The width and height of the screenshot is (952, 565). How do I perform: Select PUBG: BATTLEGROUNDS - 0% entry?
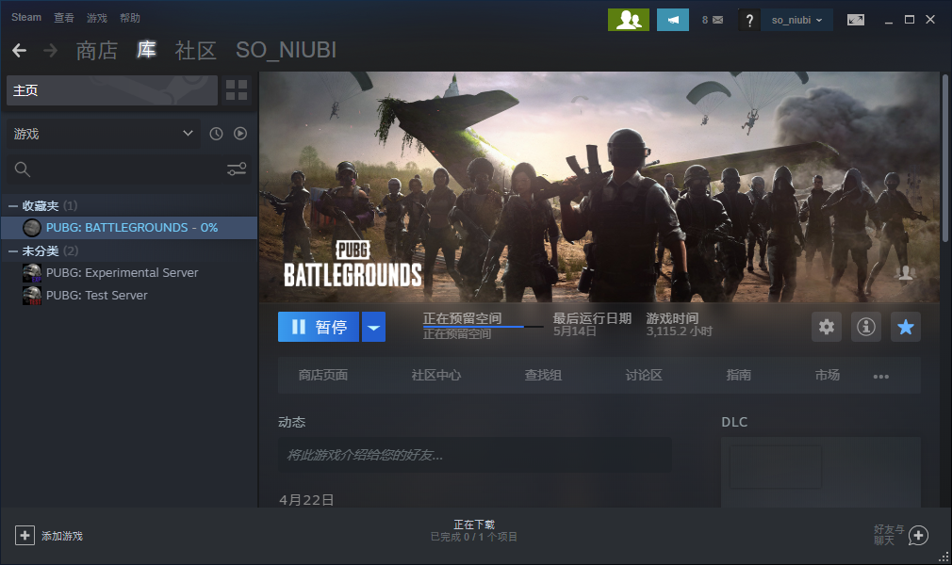[129, 228]
